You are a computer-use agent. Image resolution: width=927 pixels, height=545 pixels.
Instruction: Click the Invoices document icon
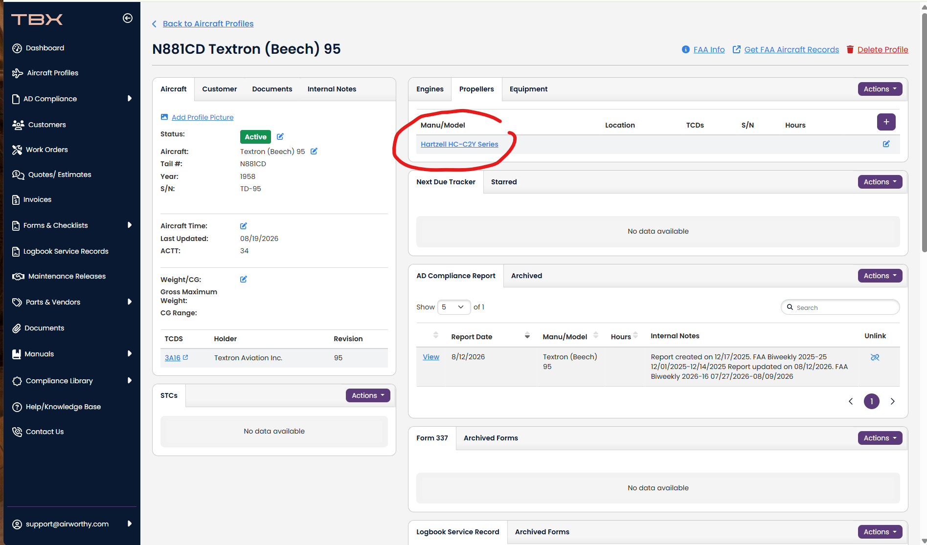[16, 199]
